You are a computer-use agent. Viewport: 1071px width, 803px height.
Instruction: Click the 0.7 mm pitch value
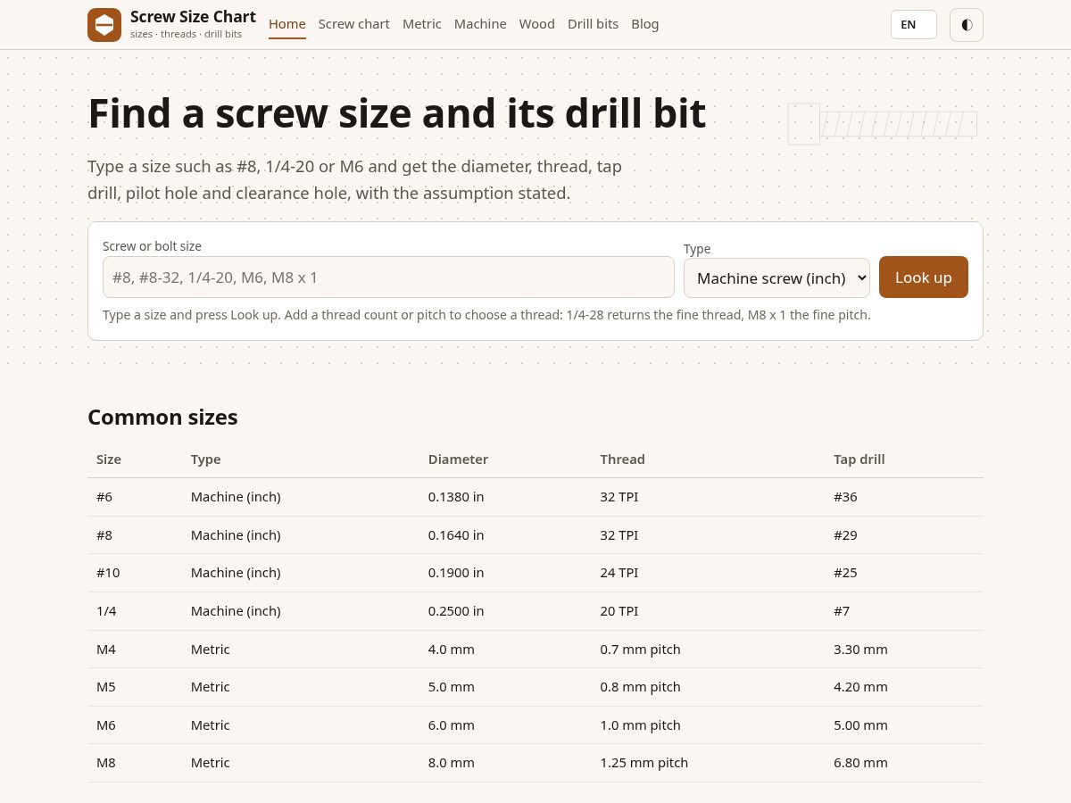tap(641, 650)
